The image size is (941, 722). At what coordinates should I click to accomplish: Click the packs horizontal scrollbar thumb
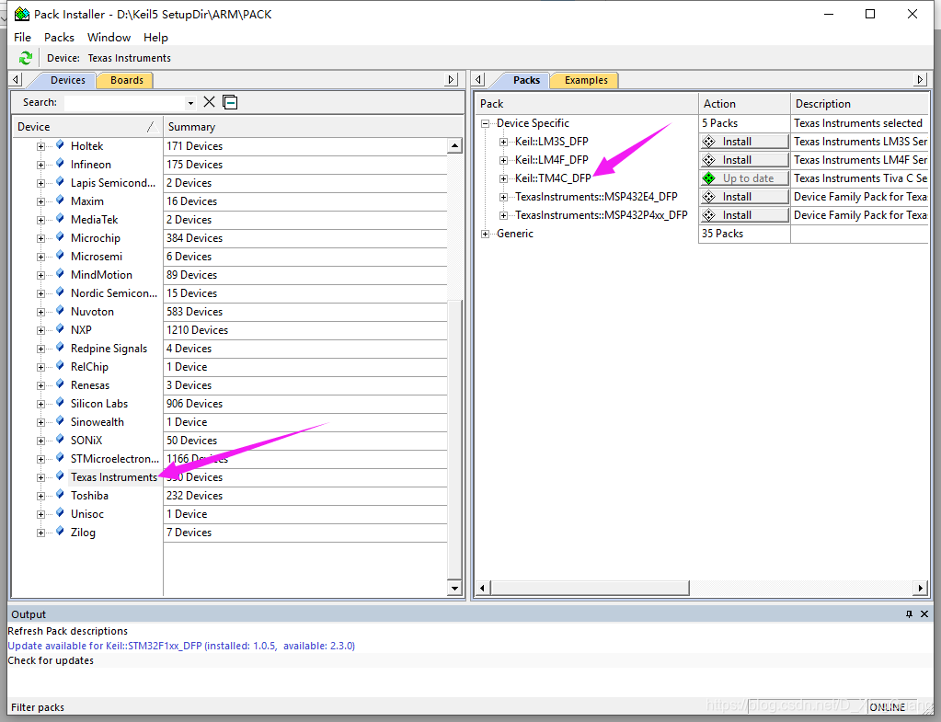pos(590,588)
